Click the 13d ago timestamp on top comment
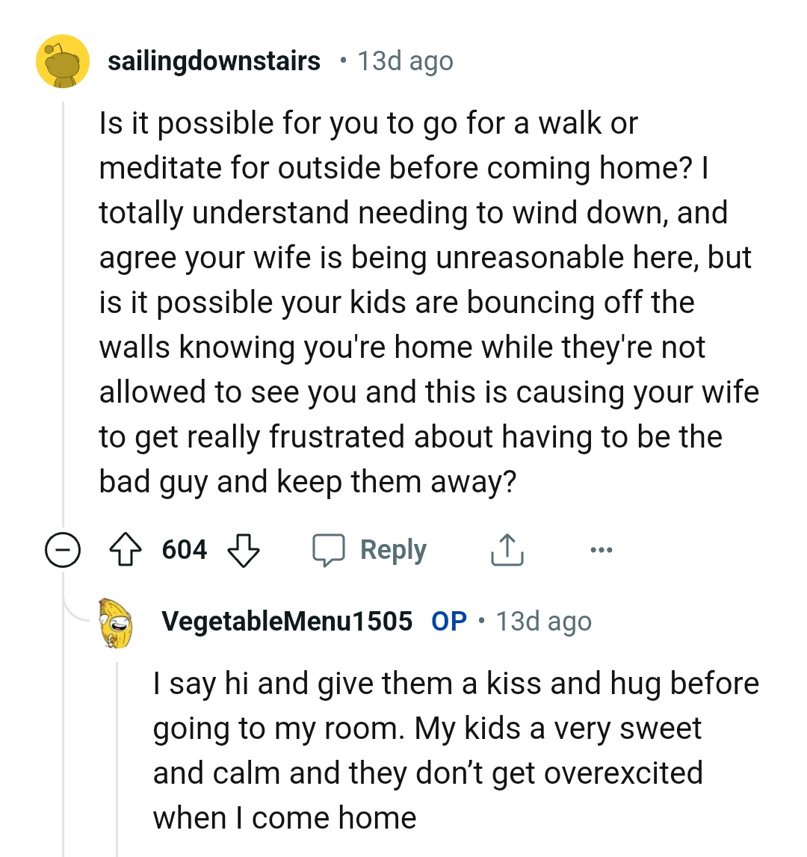The image size is (807, 857). click(x=405, y=61)
